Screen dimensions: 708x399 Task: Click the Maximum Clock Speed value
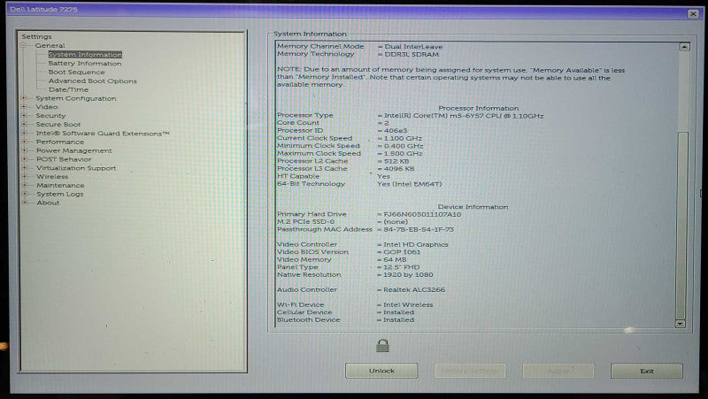(404, 153)
